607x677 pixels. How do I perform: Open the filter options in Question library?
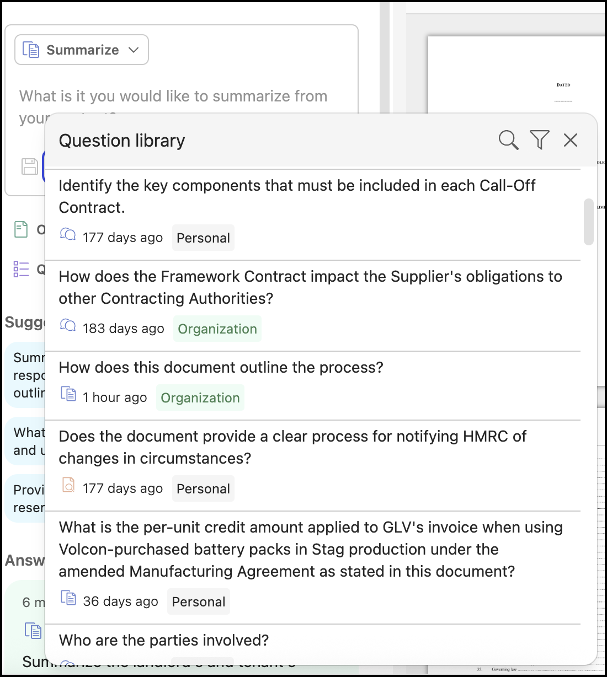point(539,140)
